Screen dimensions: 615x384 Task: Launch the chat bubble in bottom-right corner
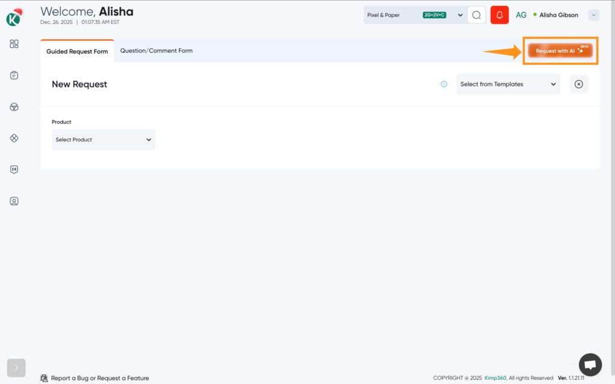coord(590,364)
